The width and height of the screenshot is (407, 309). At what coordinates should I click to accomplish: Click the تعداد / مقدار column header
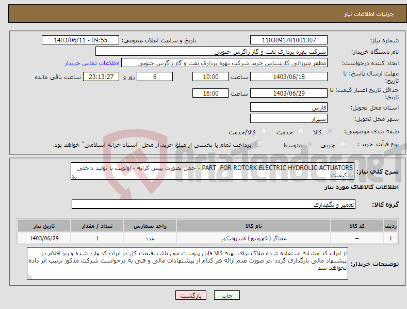point(97,226)
